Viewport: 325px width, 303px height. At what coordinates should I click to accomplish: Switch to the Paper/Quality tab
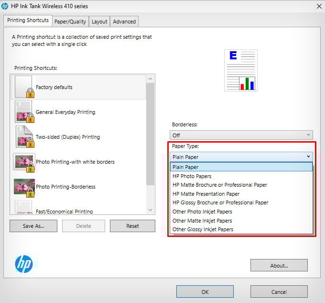pos(70,22)
